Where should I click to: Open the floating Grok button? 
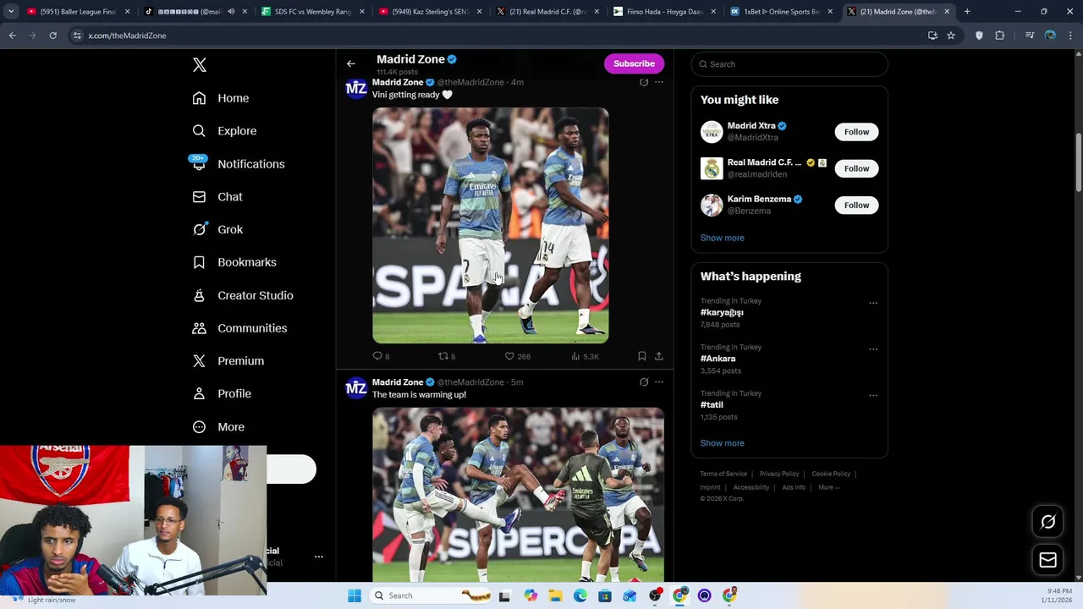click(1047, 522)
